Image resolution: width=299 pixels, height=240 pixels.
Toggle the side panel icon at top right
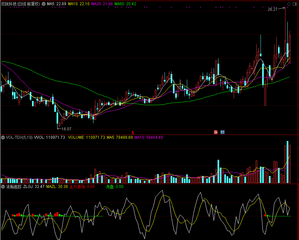point(295,4)
